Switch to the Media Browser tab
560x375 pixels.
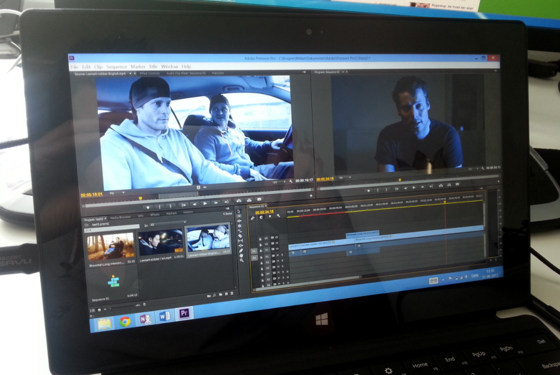coord(120,217)
